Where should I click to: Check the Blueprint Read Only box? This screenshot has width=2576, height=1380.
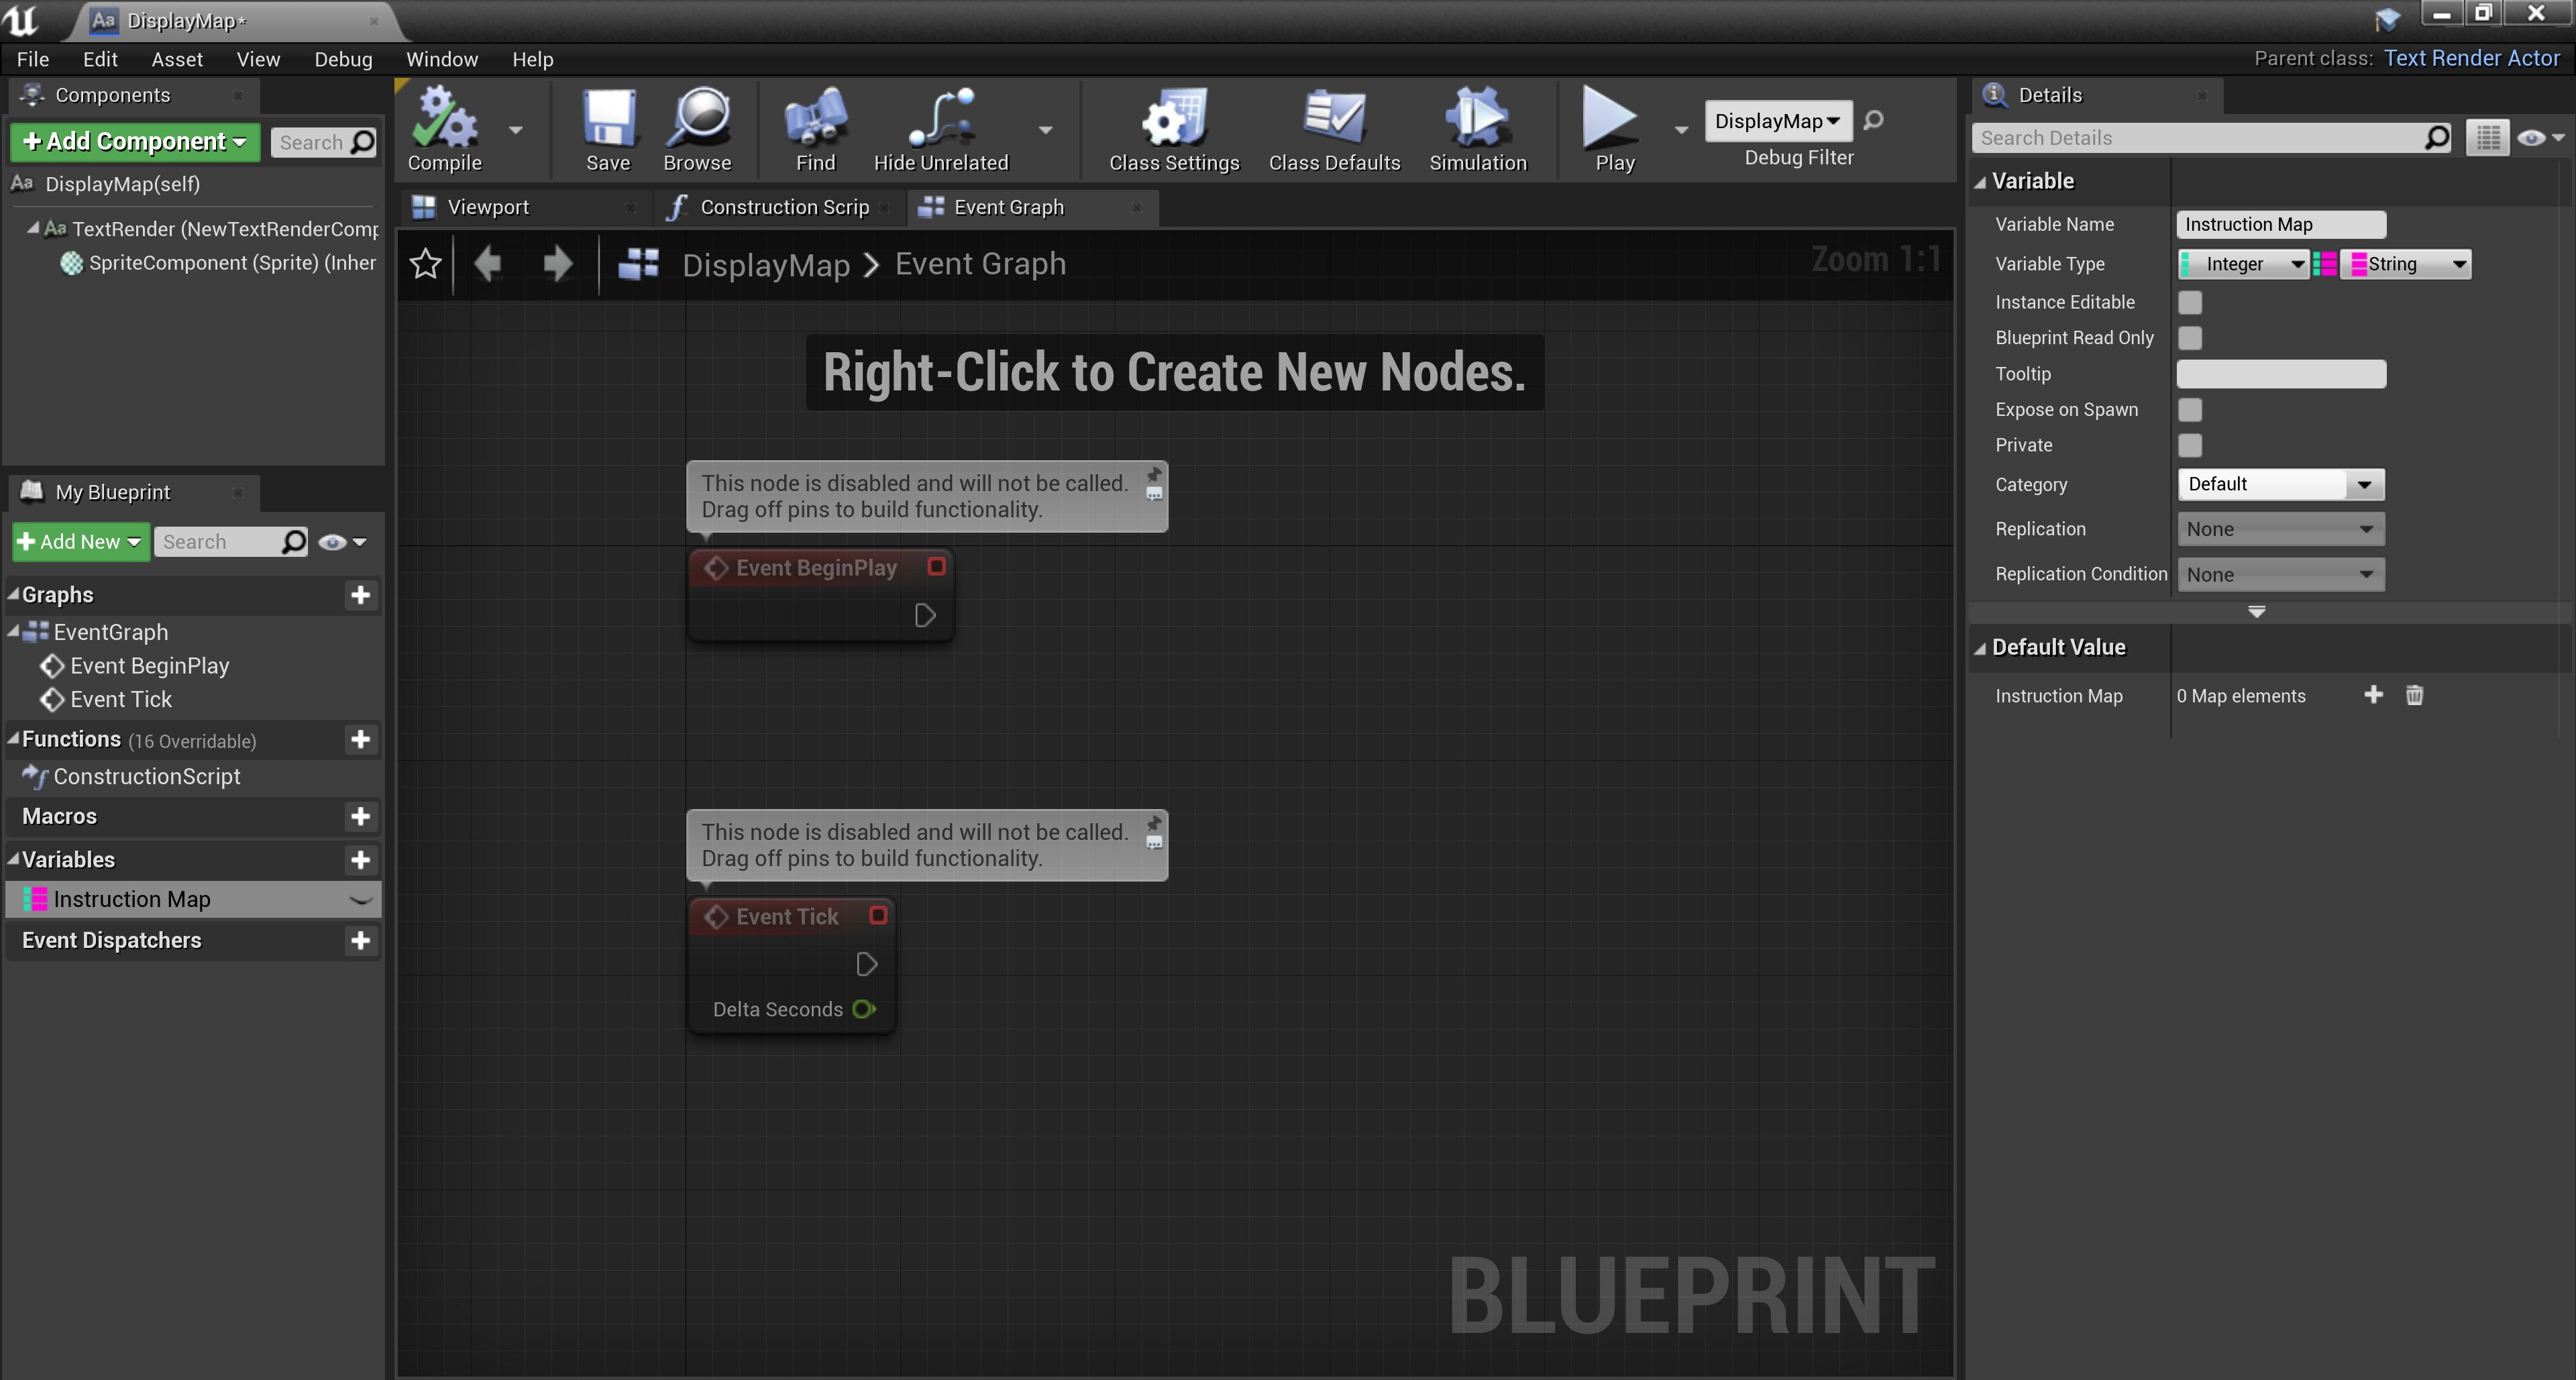[2190, 338]
